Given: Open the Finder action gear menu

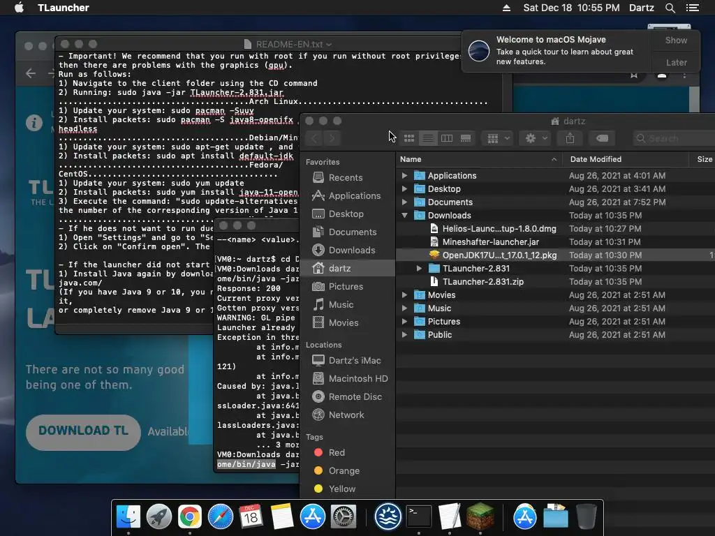Looking at the screenshot, I should (x=536, y=138).
